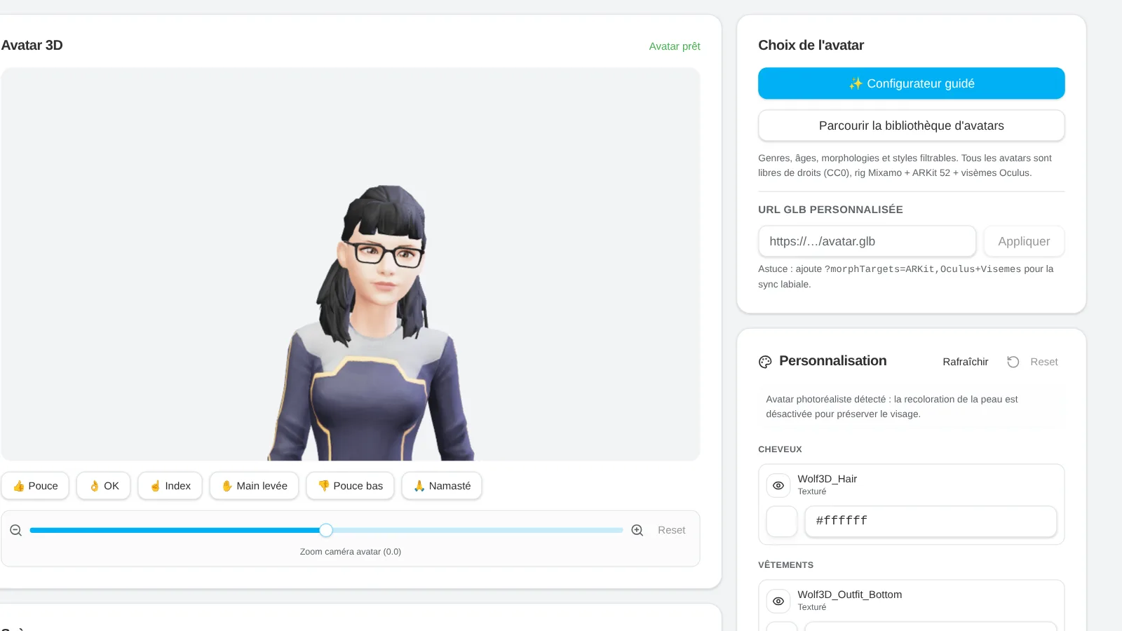1122x631 pixels.
Task: Open the Configurateur guidé
Action: [912, 83]
